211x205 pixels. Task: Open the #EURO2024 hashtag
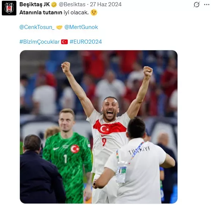click(86, 42)
